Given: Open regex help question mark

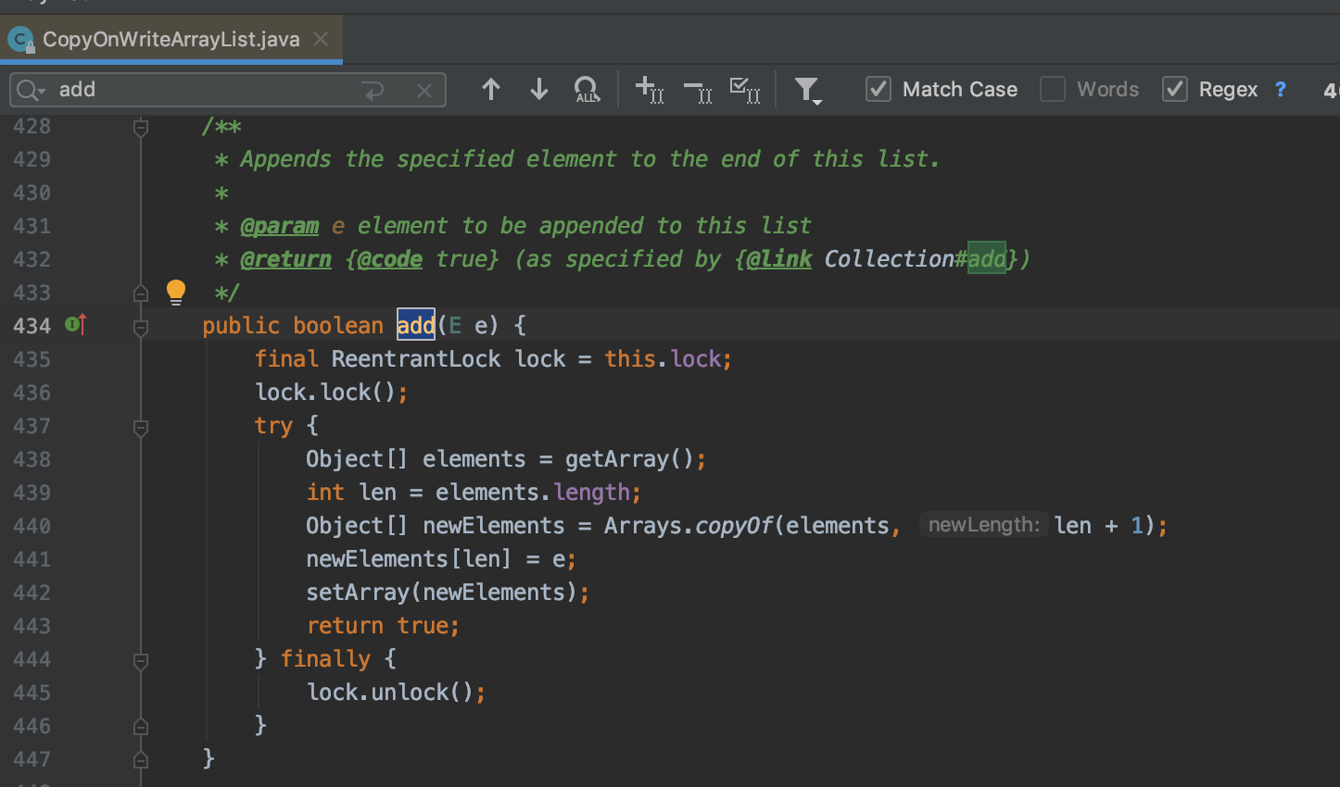Looking at the screenshot, I should 1281,90.
